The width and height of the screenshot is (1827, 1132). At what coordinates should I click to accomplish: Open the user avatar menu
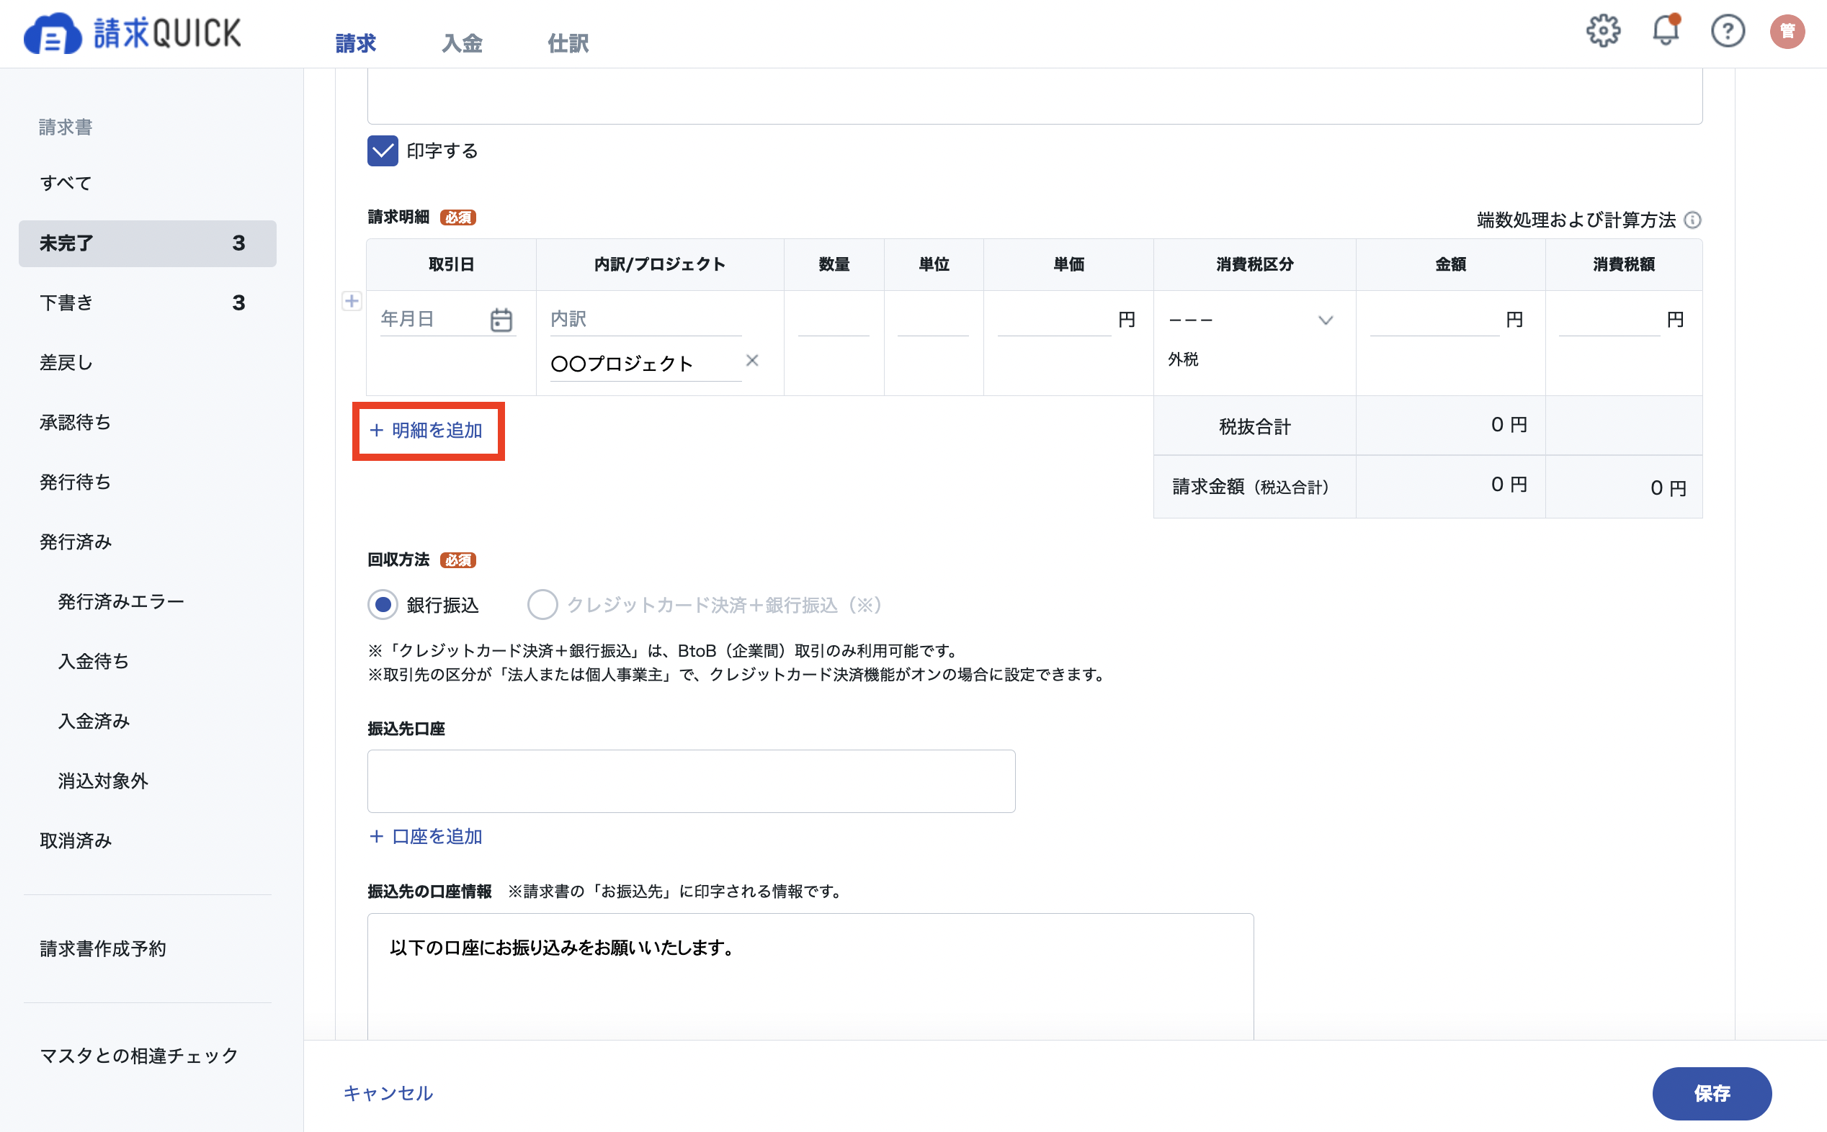(x=1787, y=32)
